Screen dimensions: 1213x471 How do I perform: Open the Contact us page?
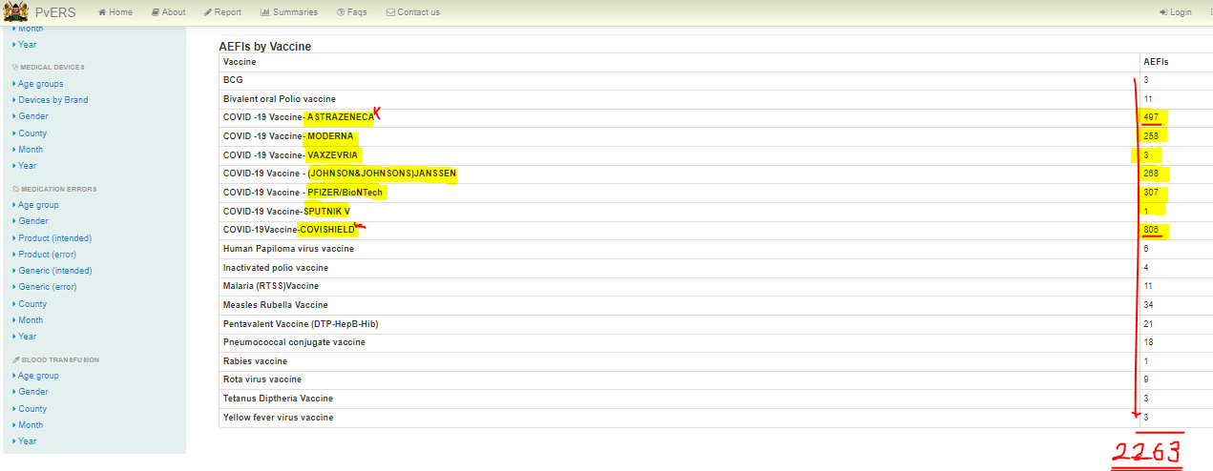(x=413, y=12)
